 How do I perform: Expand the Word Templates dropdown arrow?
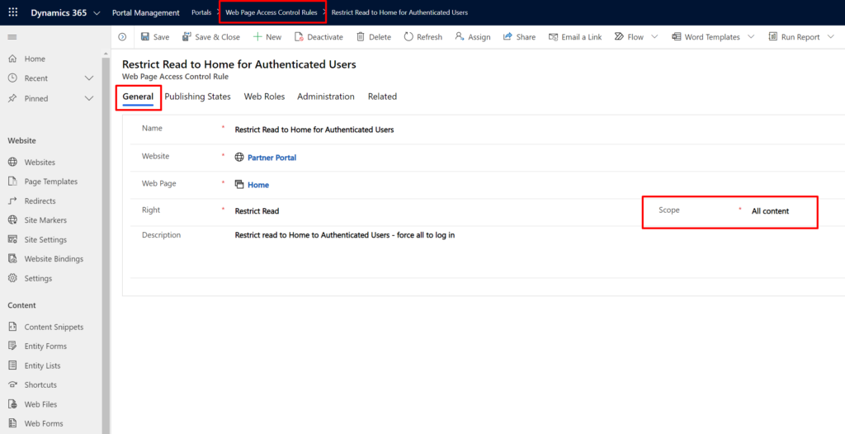click(751, 36)
